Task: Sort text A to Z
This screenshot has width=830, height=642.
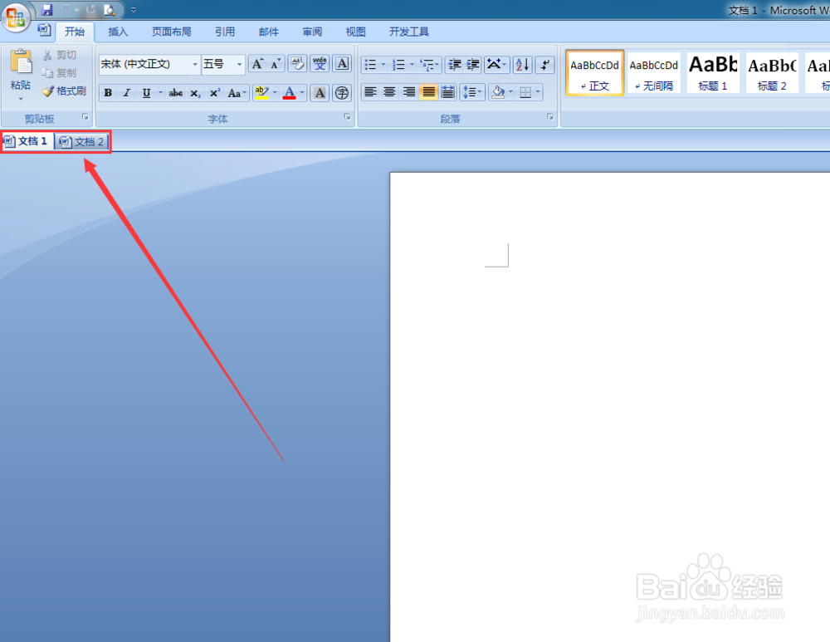Action: pos(522,65)
